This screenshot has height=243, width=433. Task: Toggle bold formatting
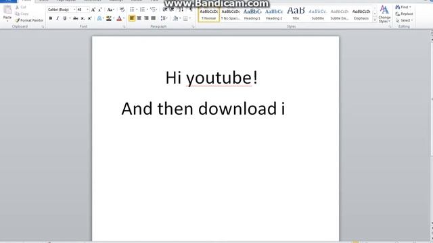coord(51,18)
